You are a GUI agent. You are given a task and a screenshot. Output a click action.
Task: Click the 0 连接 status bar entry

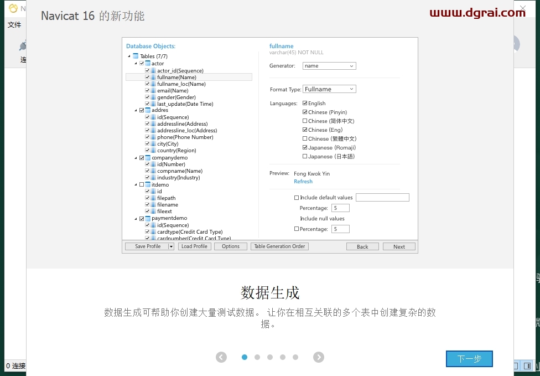tap(16, 365)
